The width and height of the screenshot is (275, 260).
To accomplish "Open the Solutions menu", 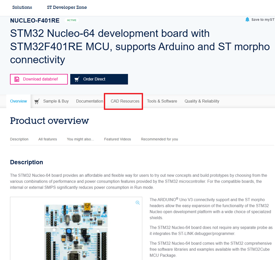I will [22, 7].
